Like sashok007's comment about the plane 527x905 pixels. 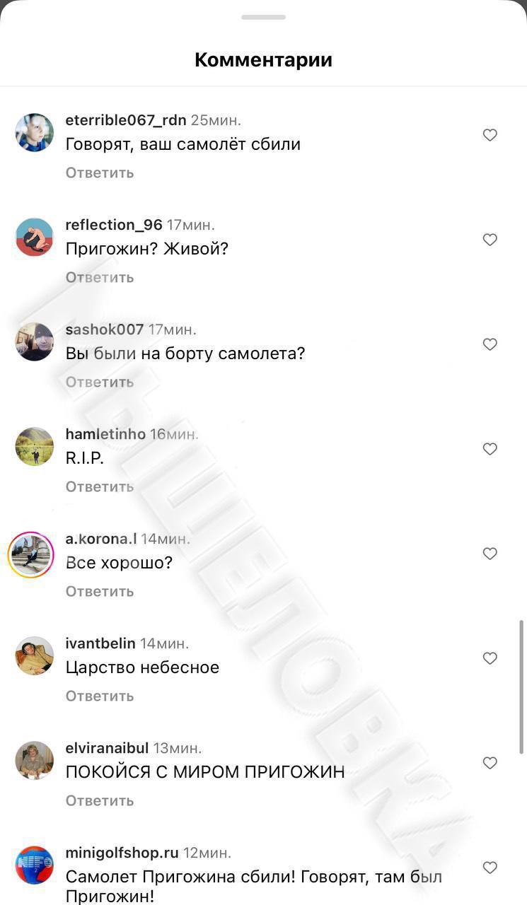click(x=490, y=344)
